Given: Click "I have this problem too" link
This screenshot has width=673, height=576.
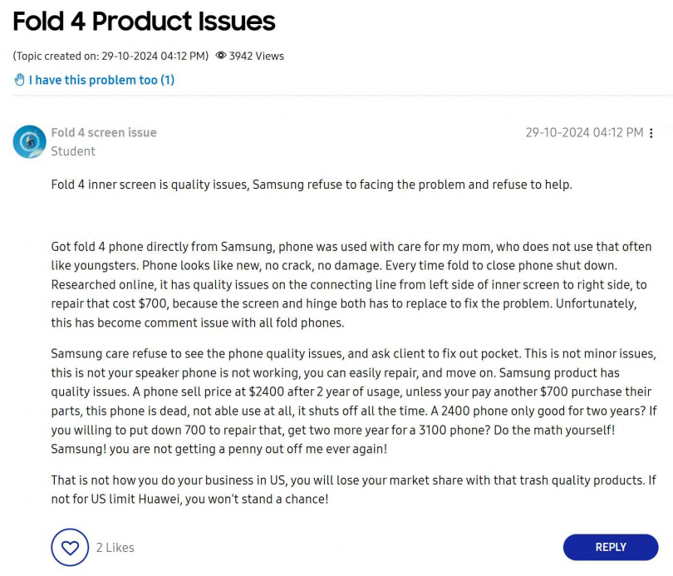Looking at the screenshot, I should pos(101,80).
